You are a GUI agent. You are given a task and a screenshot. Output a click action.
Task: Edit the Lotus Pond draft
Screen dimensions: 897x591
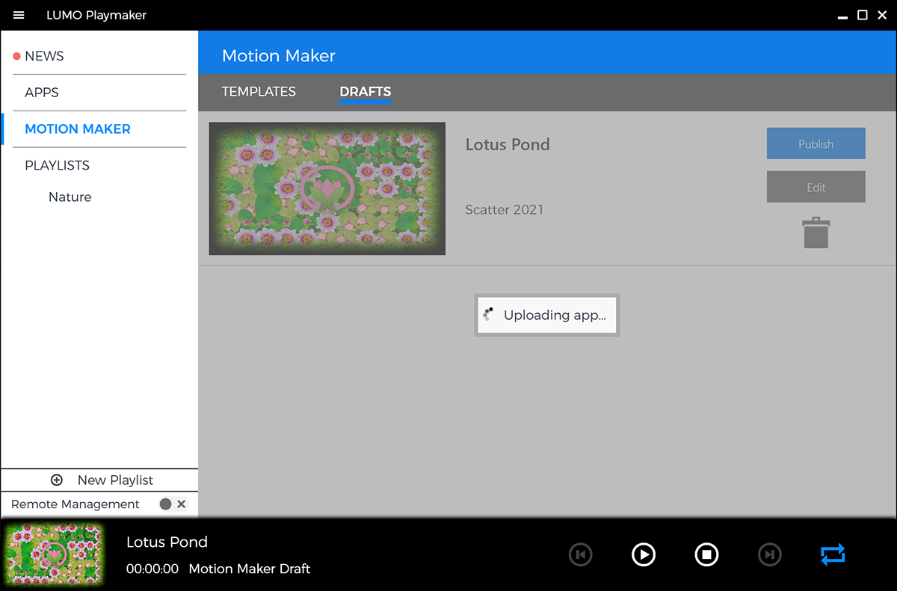(816, 188)
